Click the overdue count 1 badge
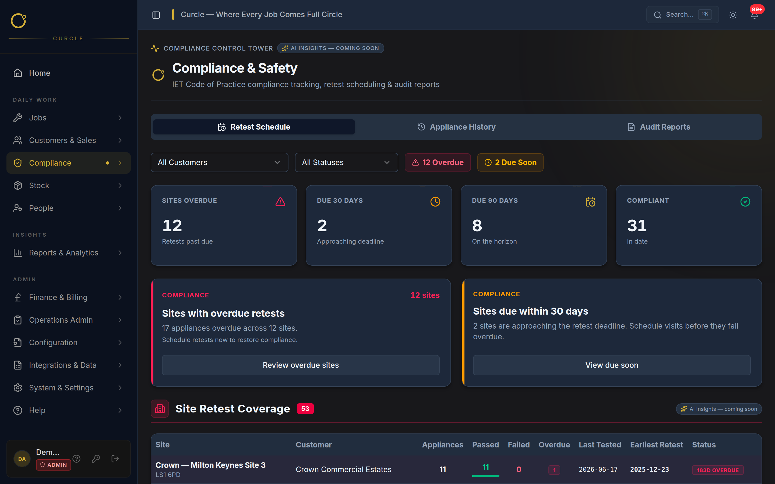The height and width of the screenshot is (484, 775). click(554, 470)
